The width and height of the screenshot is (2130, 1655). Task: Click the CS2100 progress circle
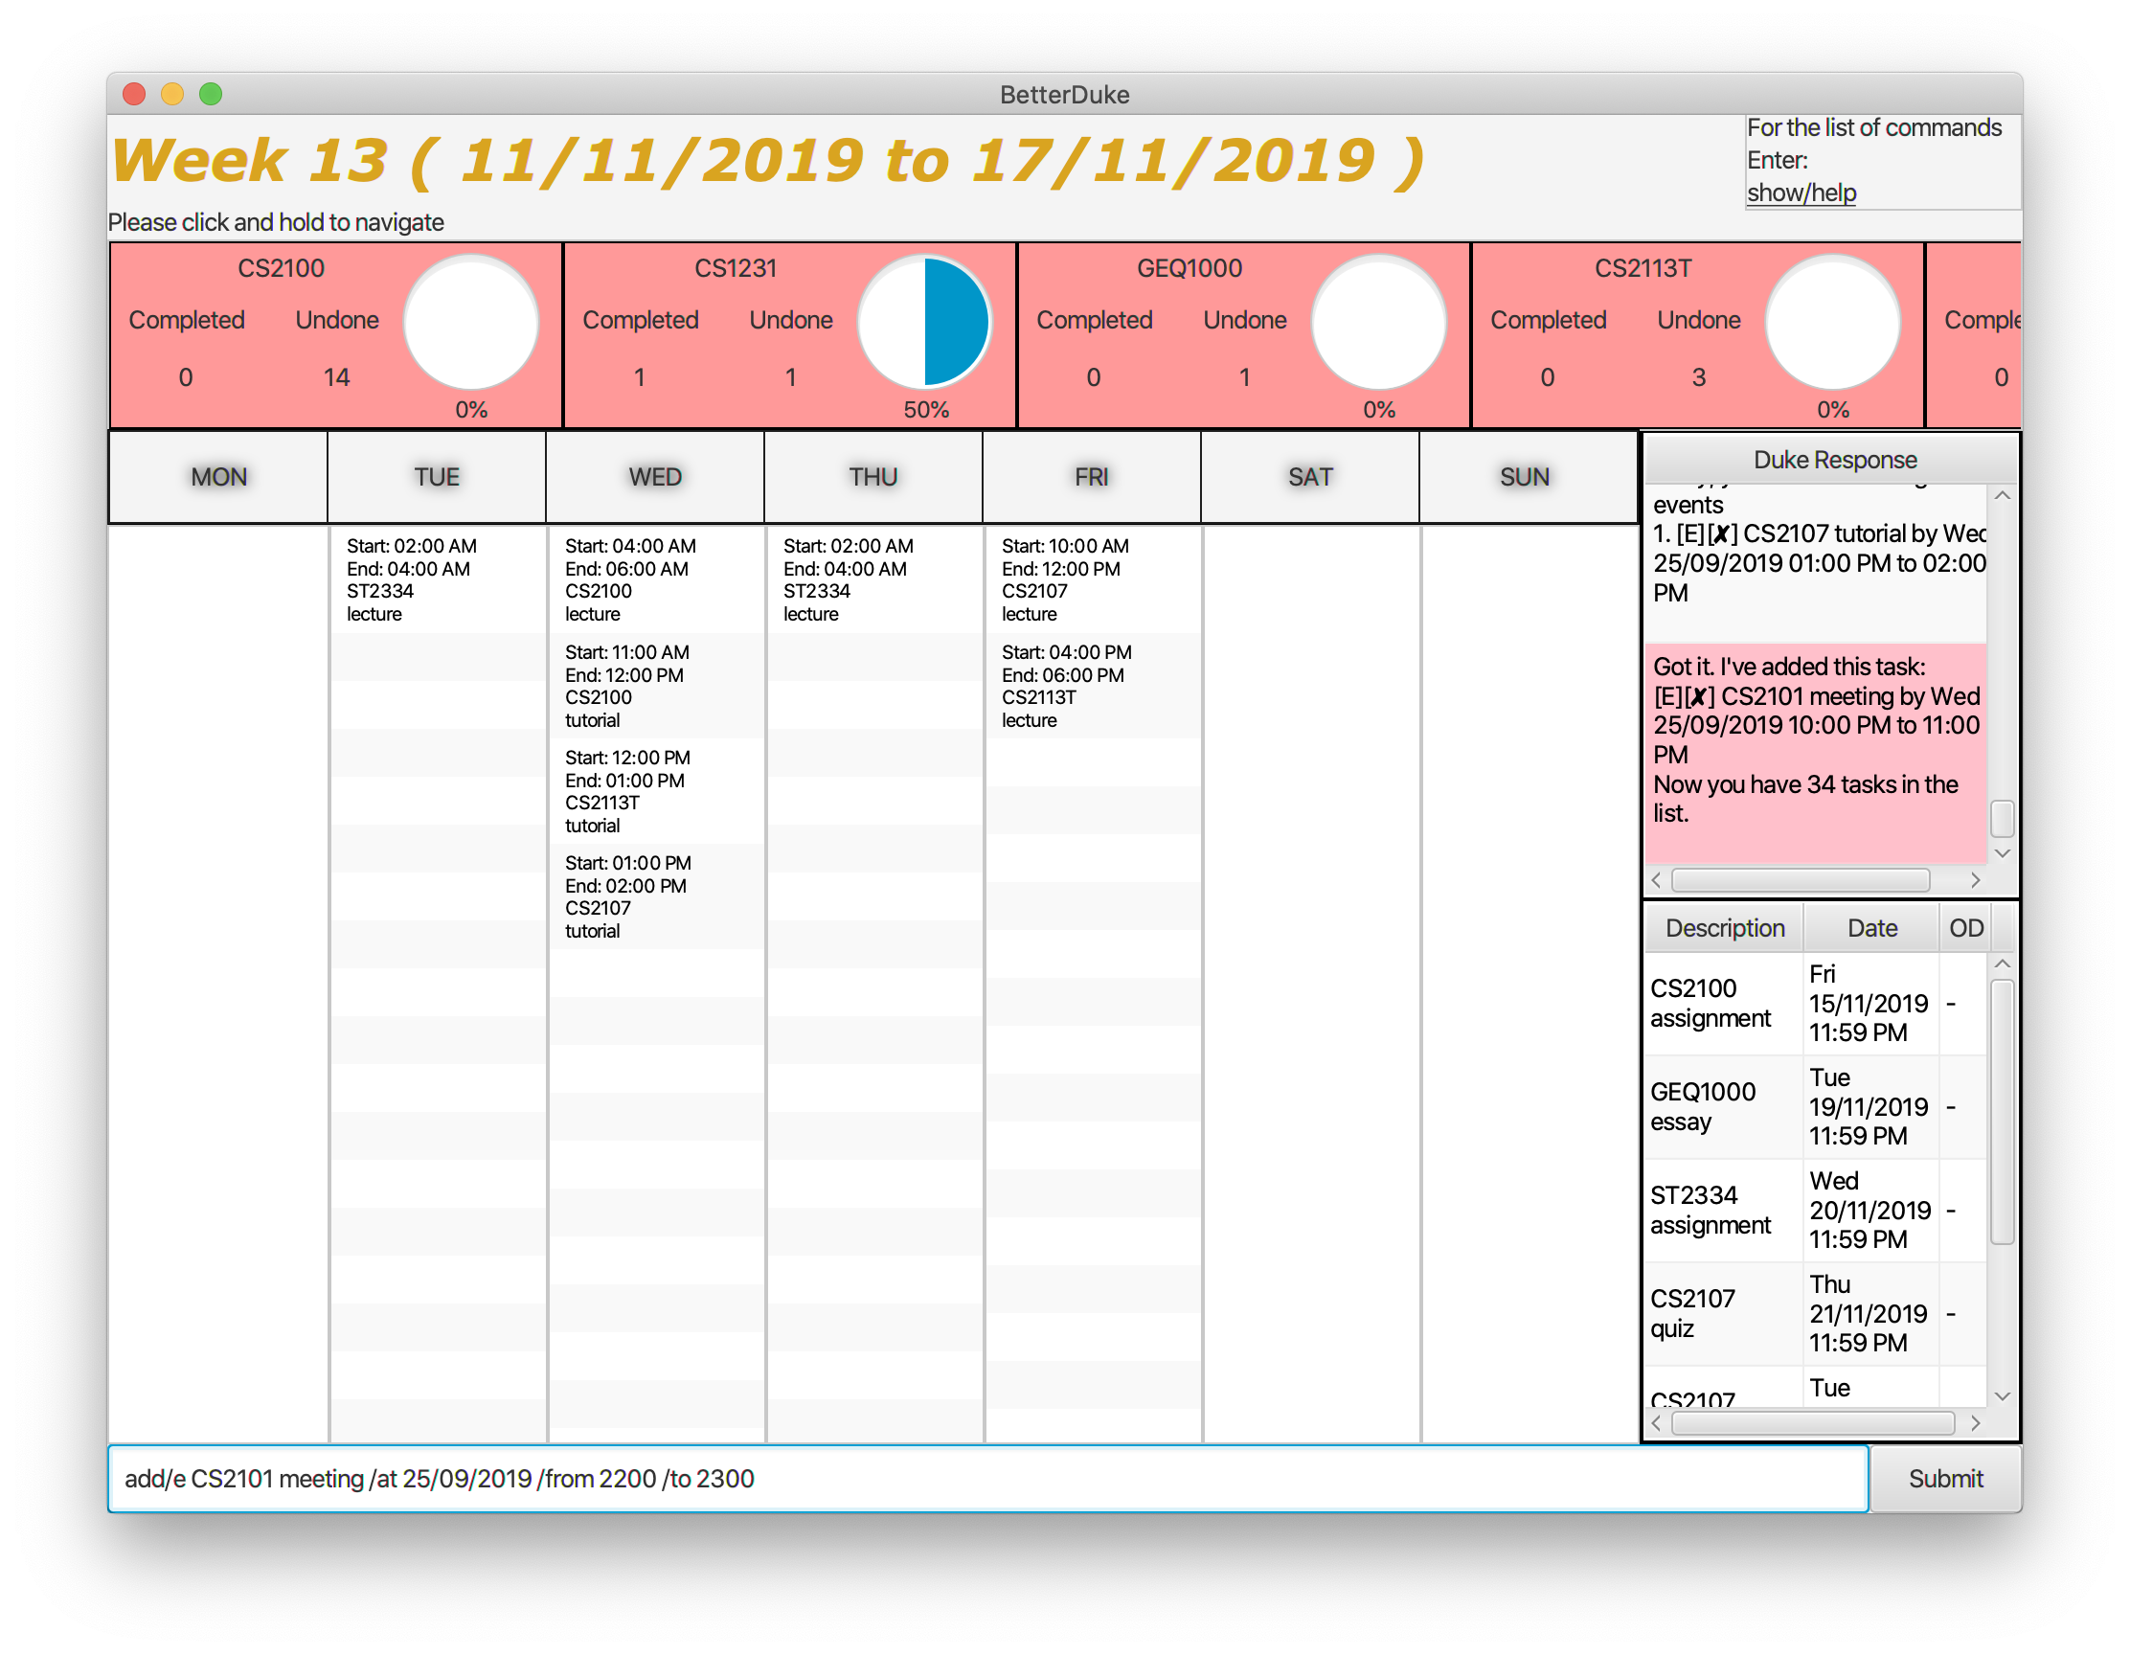471,322
